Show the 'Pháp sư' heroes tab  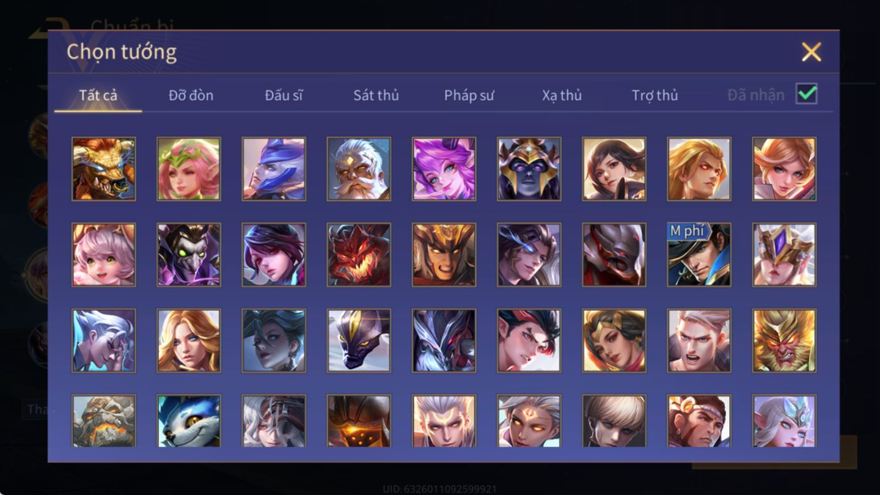pos(469,95)
